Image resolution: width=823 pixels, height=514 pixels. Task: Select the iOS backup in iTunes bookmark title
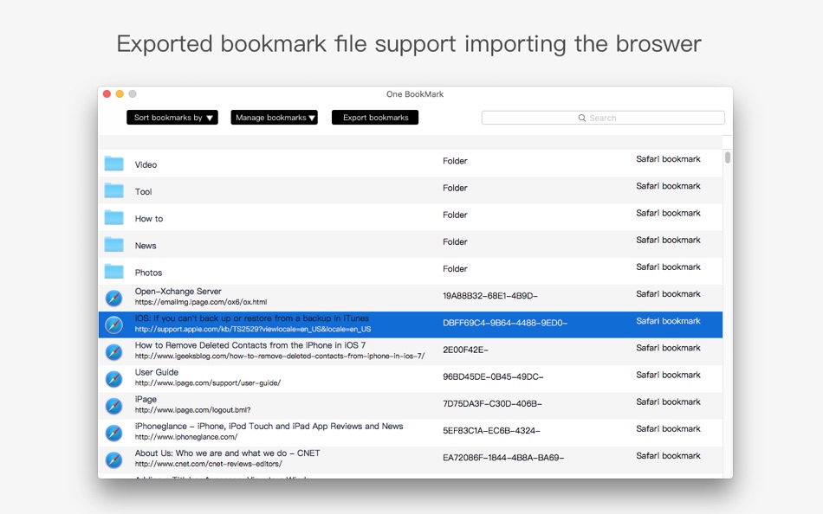[252, 318]
